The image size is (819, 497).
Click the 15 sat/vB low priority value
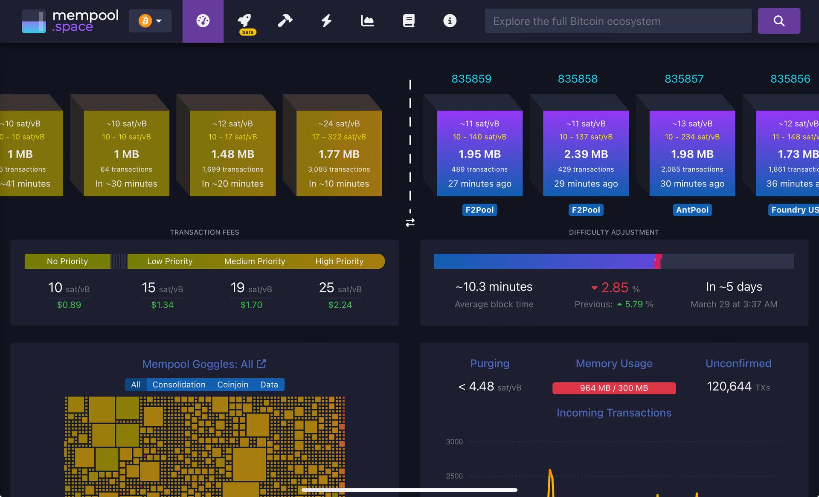[x=162, y=288]
